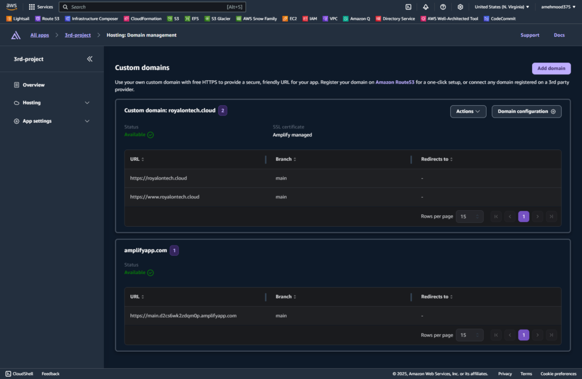Open the amehmood375 account menu
The height and width of the screenshot is (379, 582).
pos(558,7)
